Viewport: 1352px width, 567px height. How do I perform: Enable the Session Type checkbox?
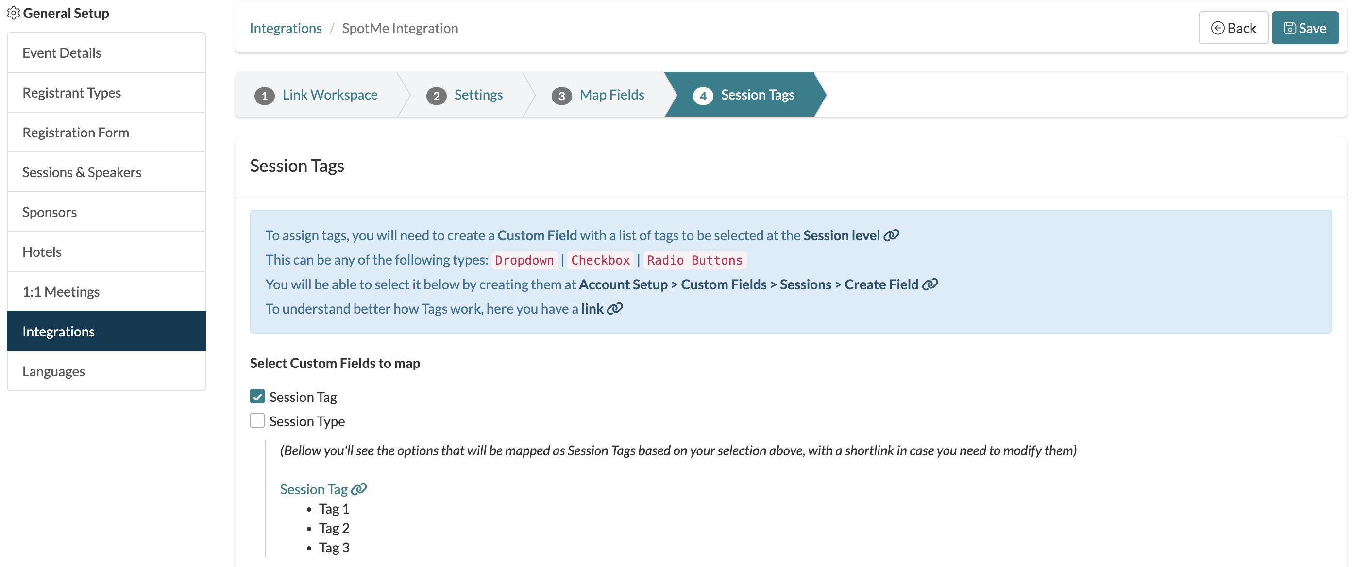[256, 421]
